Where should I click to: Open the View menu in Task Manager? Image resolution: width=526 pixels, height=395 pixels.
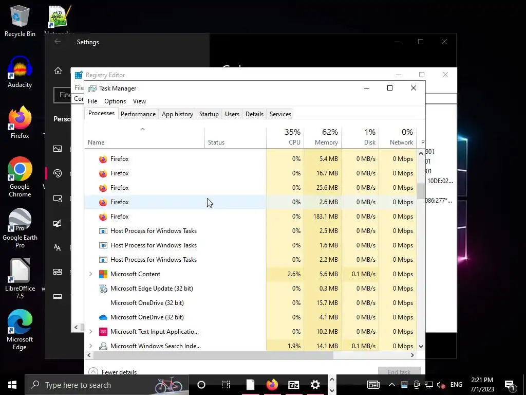[139, 101]
